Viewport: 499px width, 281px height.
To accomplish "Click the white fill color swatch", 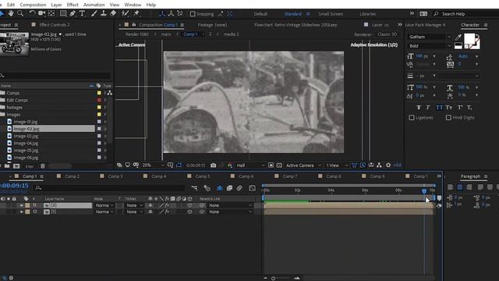I will tap(469, 39).
